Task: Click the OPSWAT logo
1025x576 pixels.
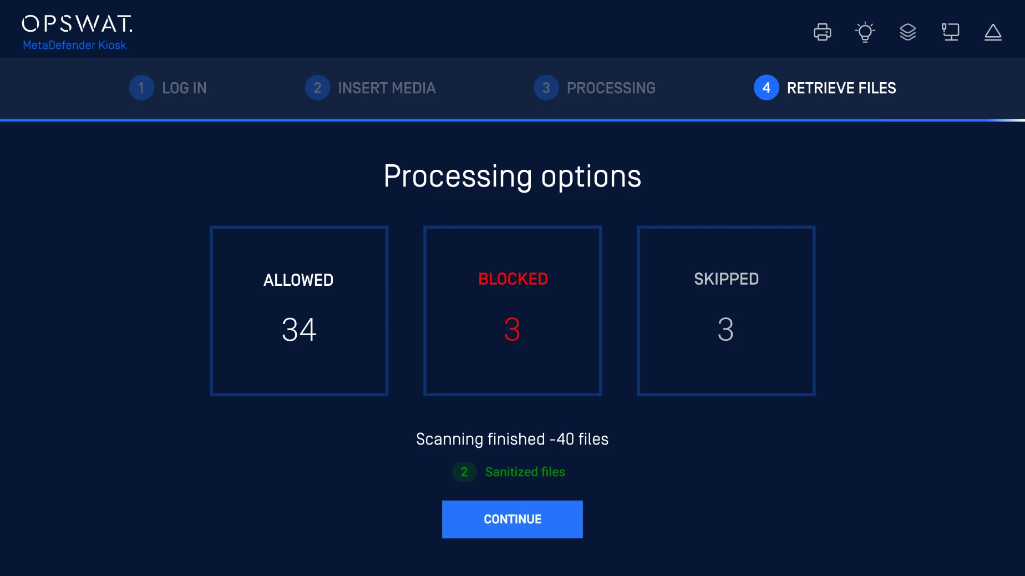Action: [x=77, y=23]
